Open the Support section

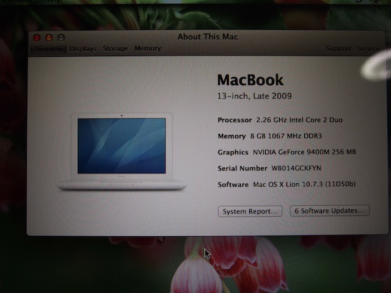(x=338, y=48)
